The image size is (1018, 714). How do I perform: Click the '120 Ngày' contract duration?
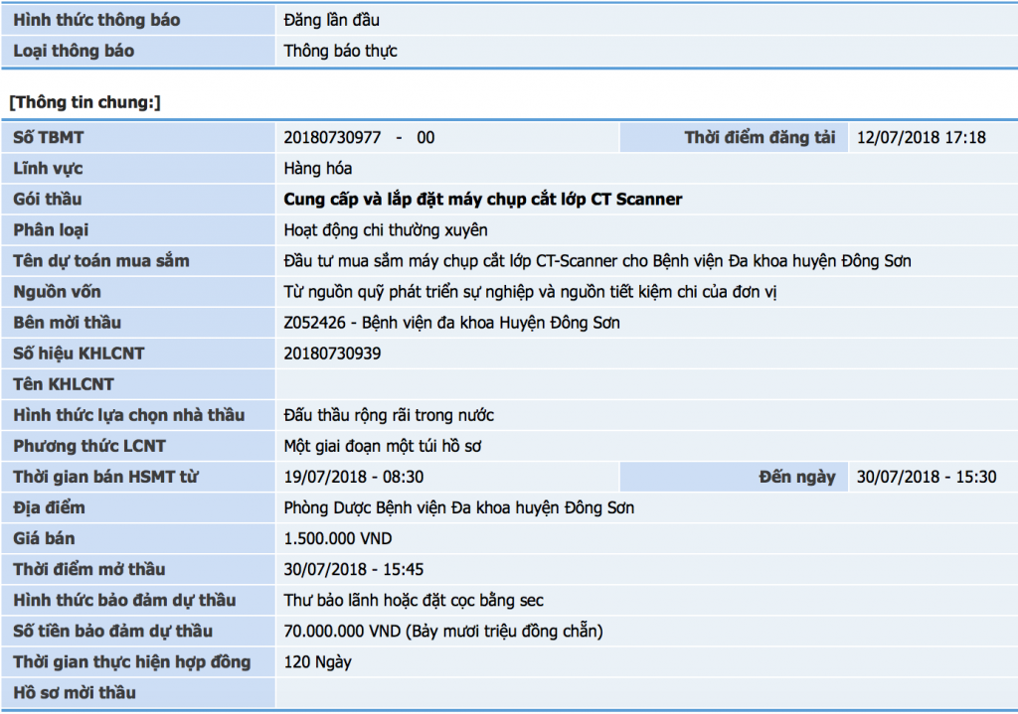(317, 662)
